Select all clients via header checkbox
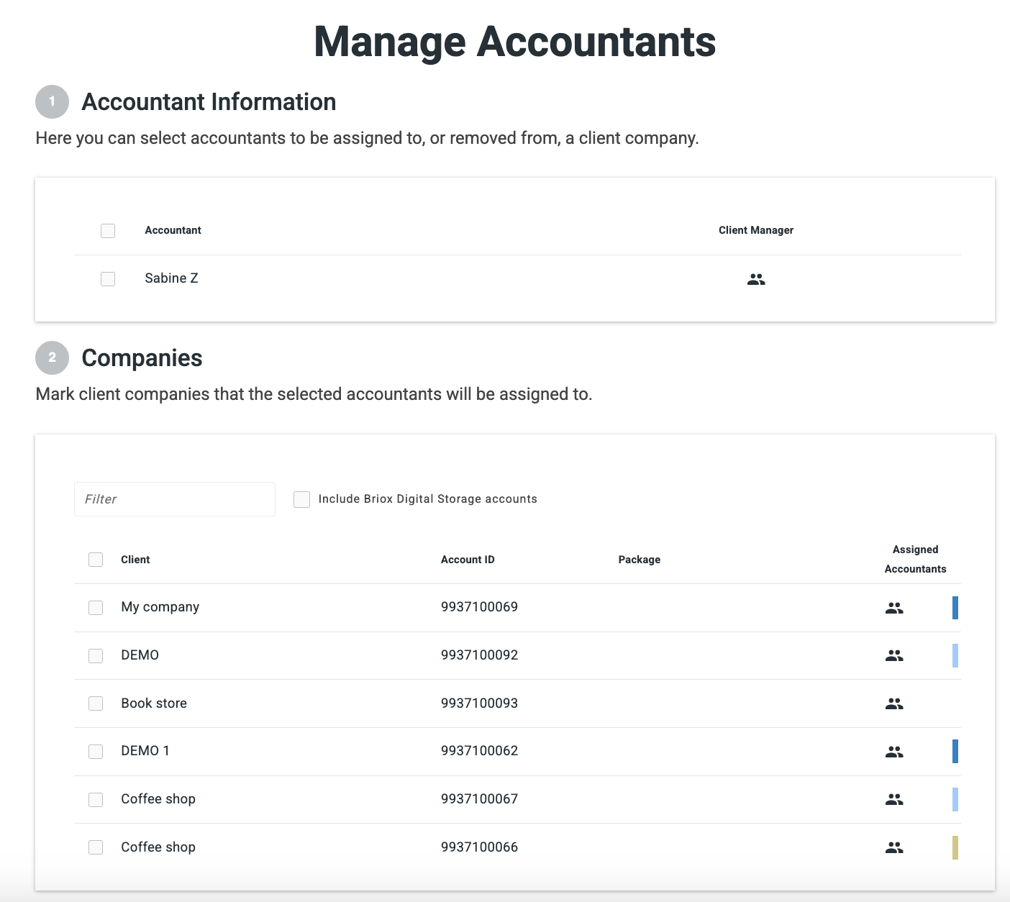Viewport: 1010px width, 902px height. 96,560
